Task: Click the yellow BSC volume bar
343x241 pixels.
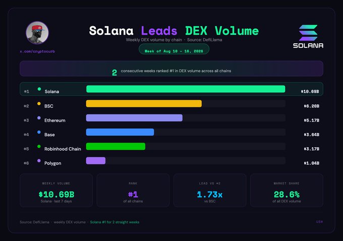Action: coord(144,103)
